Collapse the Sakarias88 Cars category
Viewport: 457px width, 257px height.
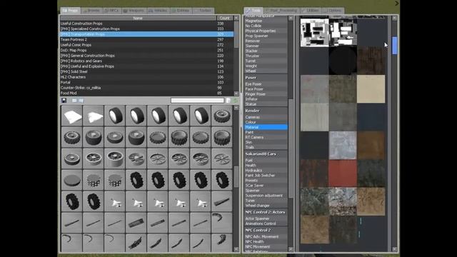tap(266, 154)
